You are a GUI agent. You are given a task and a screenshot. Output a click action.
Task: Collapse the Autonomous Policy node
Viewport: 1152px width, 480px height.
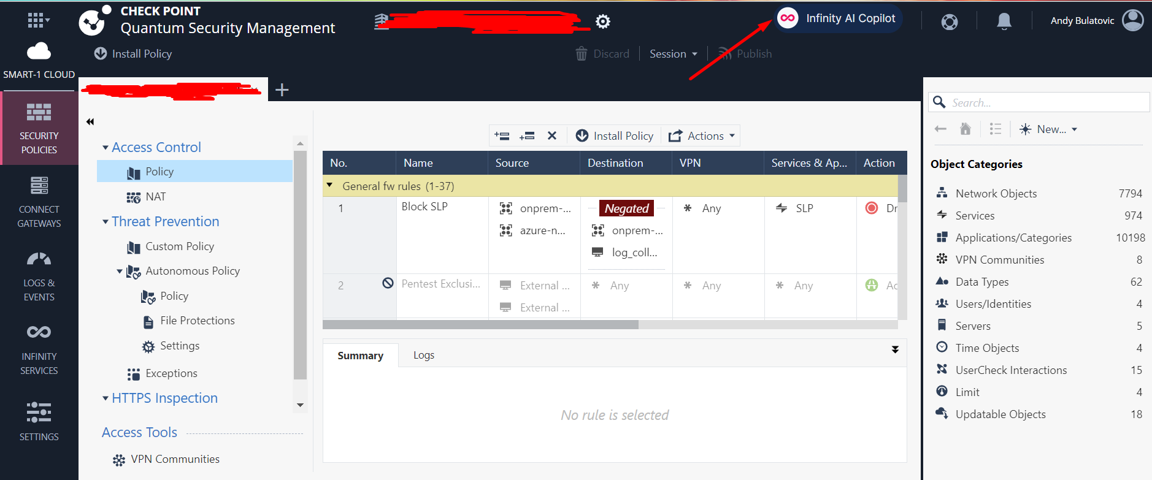[120, 271]
